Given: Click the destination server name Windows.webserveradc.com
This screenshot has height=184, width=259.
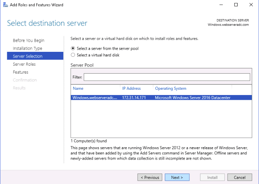Looking at the screenshot, I should click(228, 25).
